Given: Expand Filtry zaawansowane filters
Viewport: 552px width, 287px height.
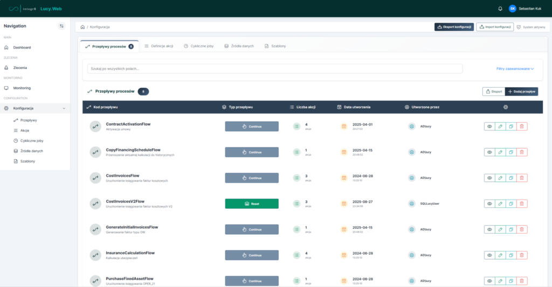Looking at the screenshot, I should (x=515, y=69).
